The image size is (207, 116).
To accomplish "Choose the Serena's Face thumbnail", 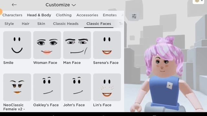I will click(x=107, y=45).
